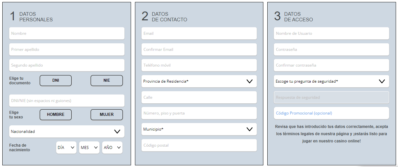Select the NIE document button
Screen dimensions: 398x167
[106, 81]
